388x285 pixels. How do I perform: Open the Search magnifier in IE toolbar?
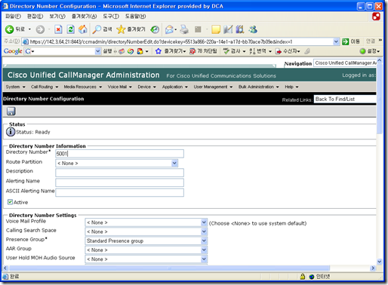pyautogui.click(x=97, y=29)
